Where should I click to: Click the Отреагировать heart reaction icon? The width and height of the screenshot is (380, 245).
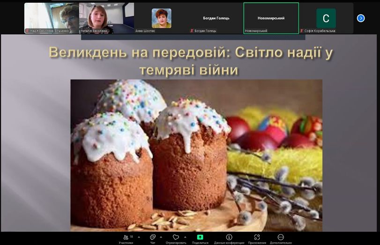[176, 238]
